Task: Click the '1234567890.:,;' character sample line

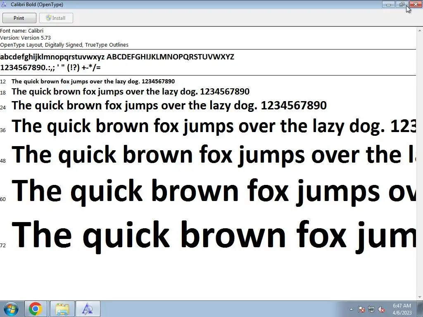Action: pos(50,67)
